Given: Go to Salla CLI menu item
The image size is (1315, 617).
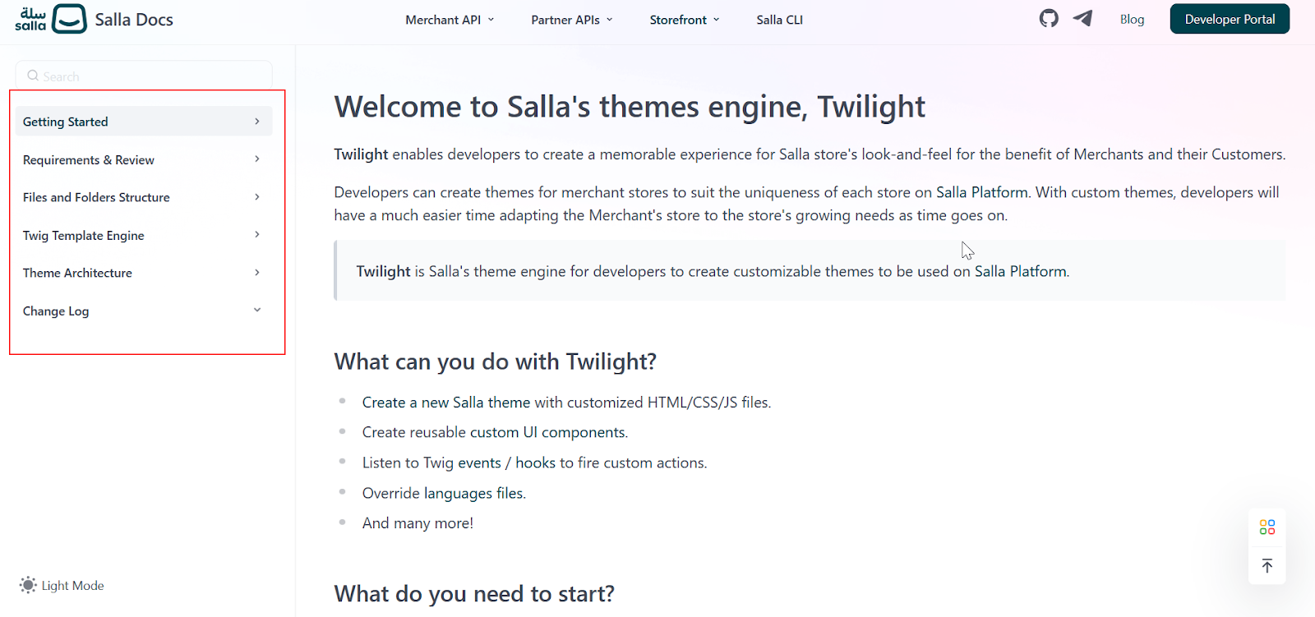Looking at the screenshot, I should (779, 20).
